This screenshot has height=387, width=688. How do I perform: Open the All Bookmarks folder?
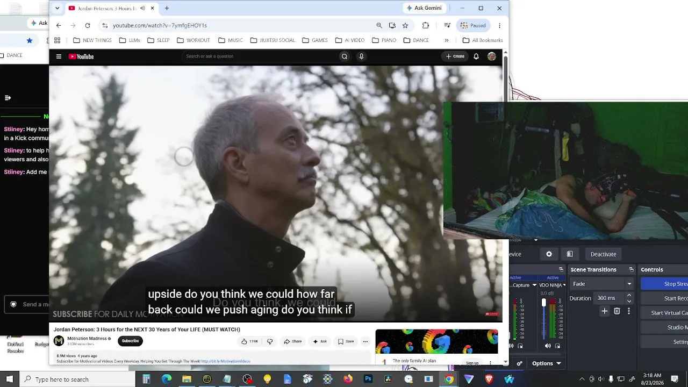[483, 40]
